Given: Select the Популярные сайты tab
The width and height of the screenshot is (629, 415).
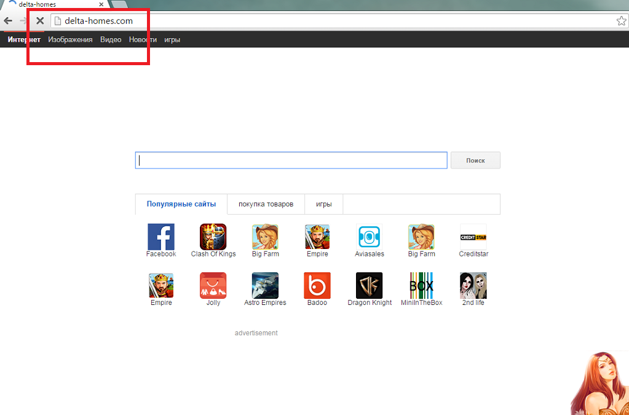Looking at the screenshot, I should coord(181,204).
